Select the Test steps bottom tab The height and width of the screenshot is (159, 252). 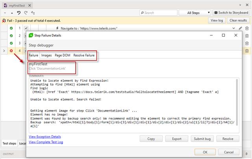(x=9, y=143)
